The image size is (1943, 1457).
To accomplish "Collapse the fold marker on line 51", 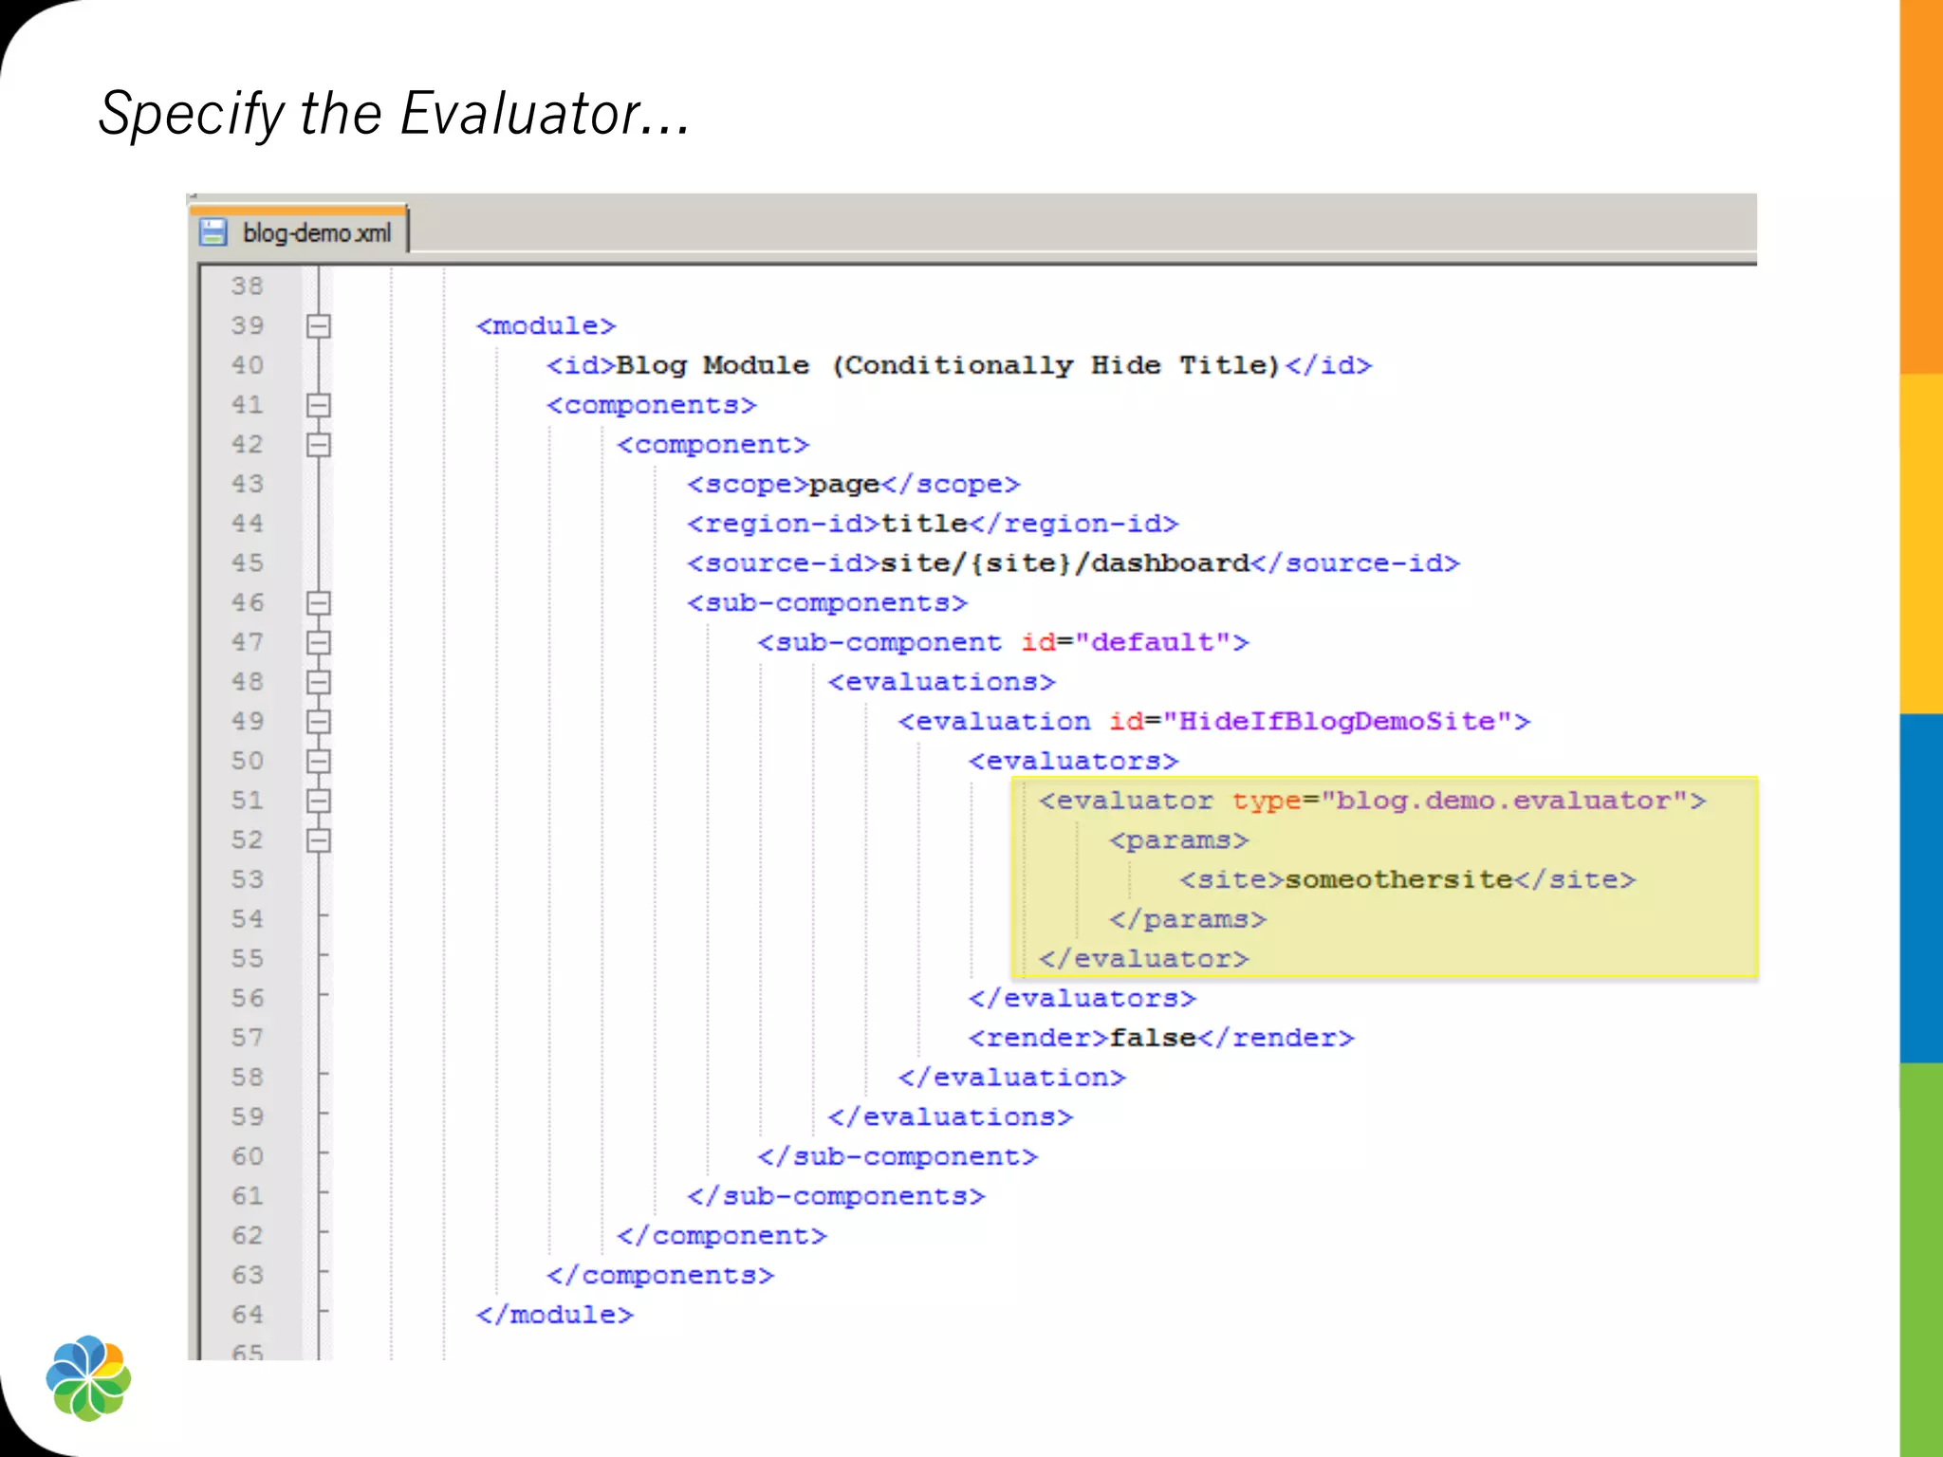I will [x=319, y=801].
